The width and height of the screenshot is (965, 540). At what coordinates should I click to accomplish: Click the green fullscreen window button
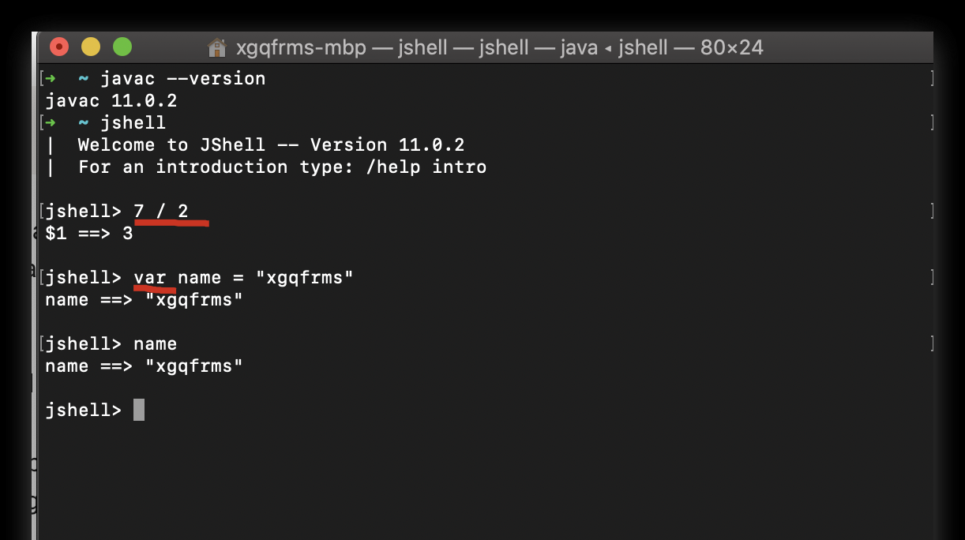(122, 47)
